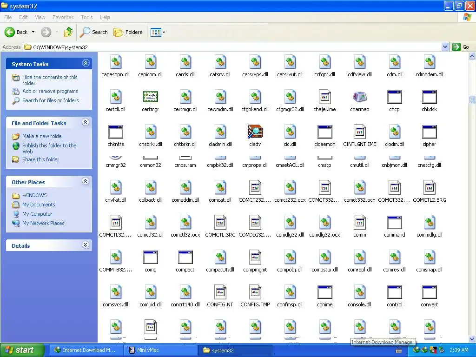Select the console.dll file icon
476x357 pixels.
(359, 292)
